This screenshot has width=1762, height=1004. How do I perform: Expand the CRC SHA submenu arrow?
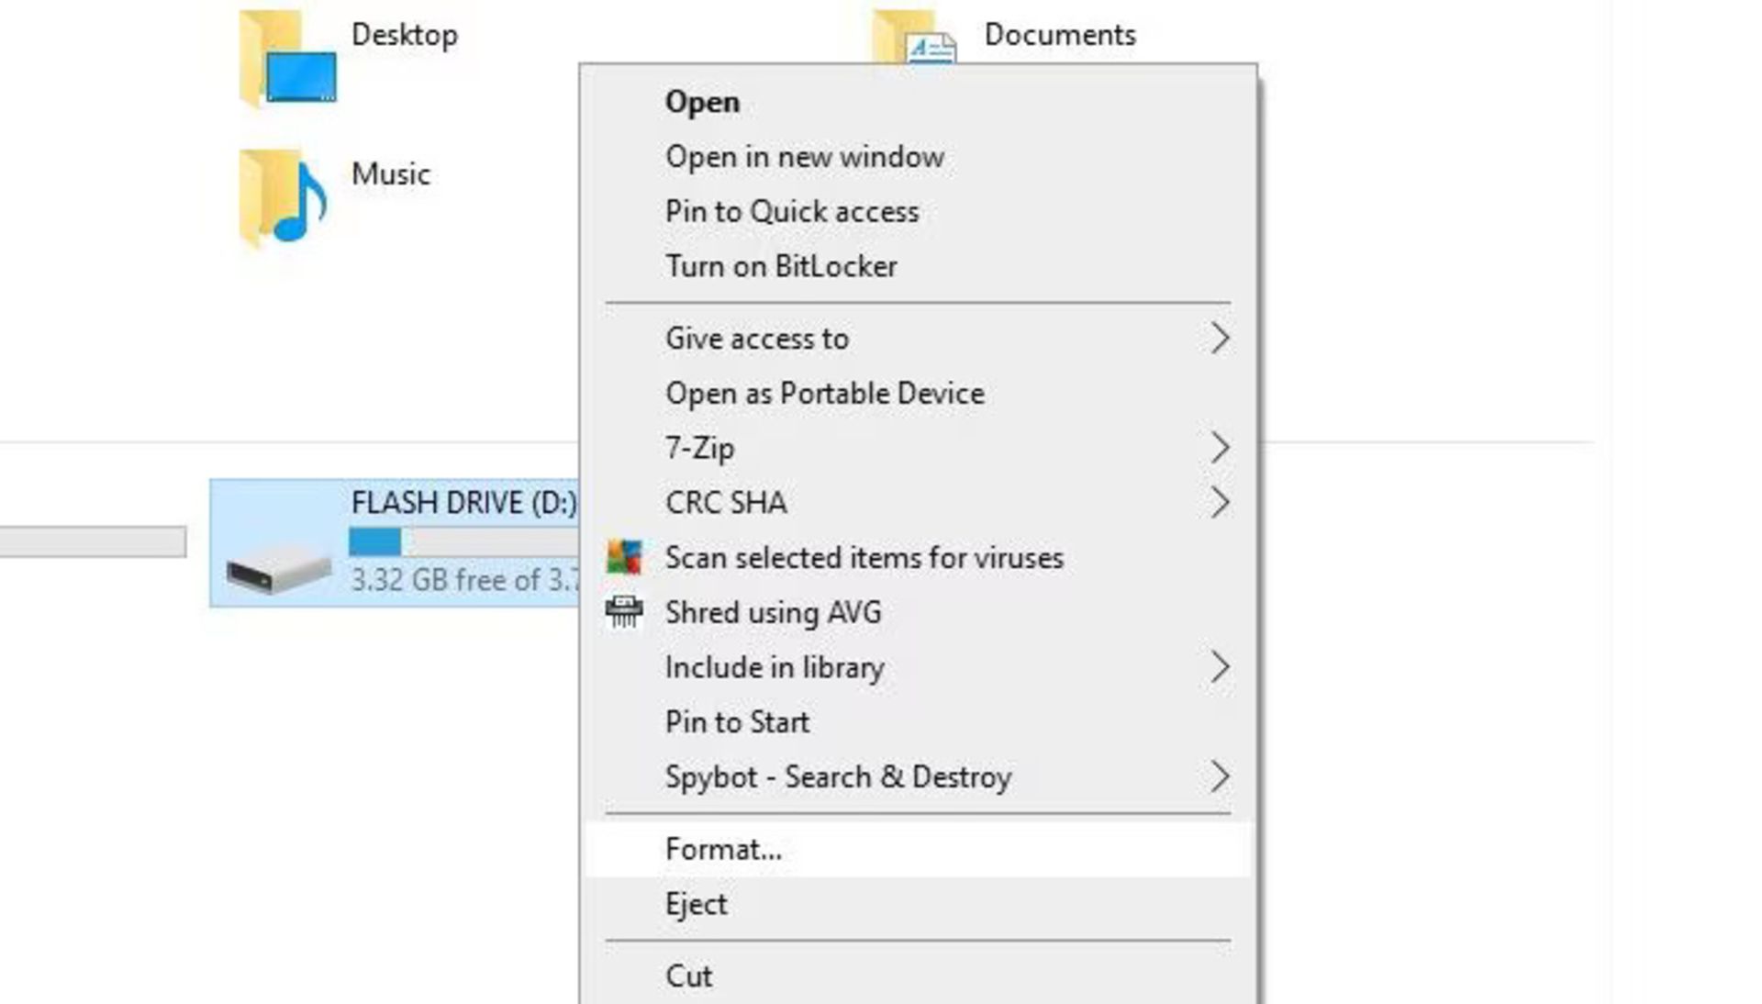tap(1219, 503)
